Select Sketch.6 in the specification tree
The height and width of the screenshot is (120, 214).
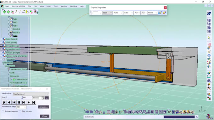[x=16, y=29]
